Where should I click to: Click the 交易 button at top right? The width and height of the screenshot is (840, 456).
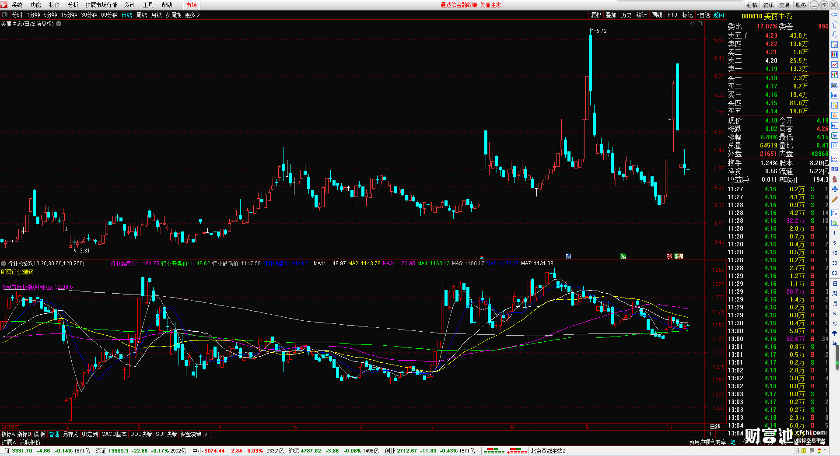(x=784, y=5)
